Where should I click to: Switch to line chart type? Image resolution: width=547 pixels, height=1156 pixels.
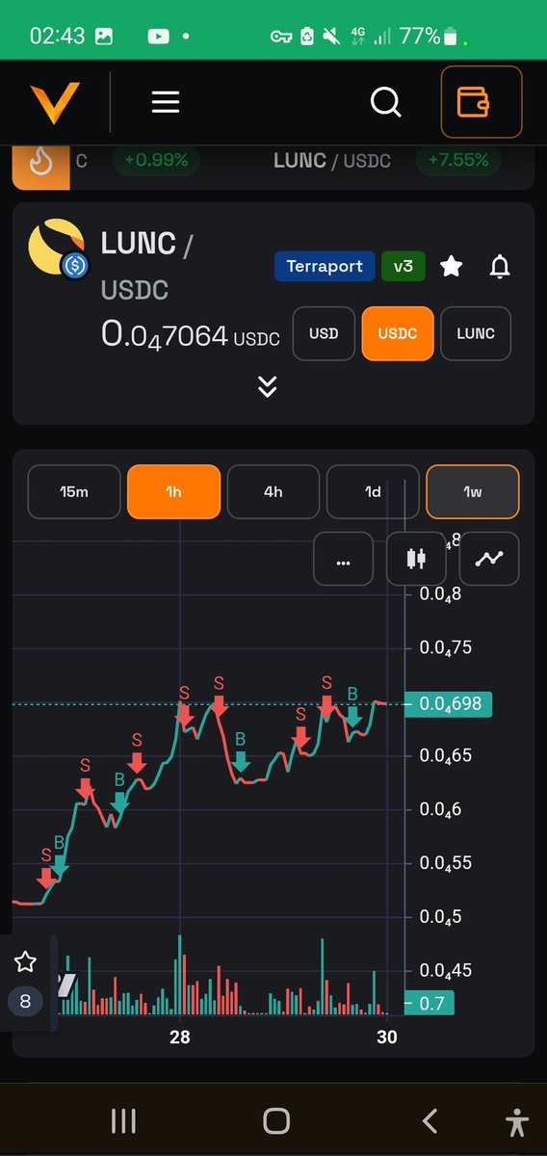coord(489,558)
